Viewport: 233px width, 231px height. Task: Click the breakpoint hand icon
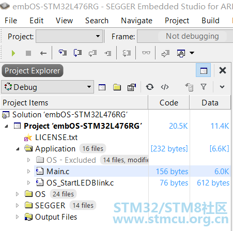point(181,53)
